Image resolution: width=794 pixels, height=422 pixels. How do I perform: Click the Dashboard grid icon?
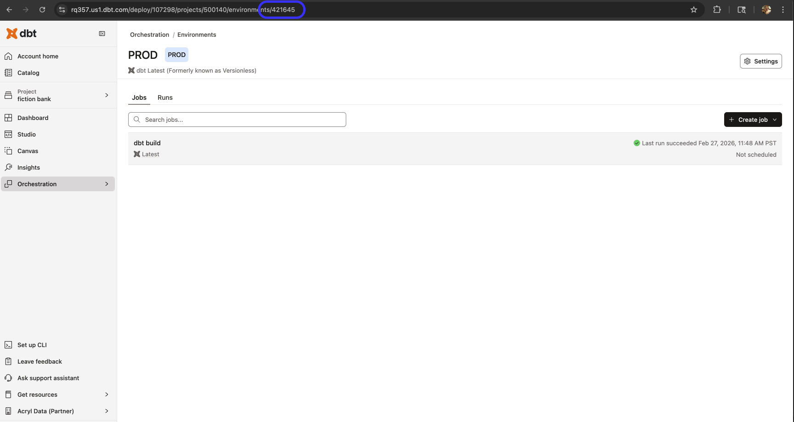(x=8, y=118)
